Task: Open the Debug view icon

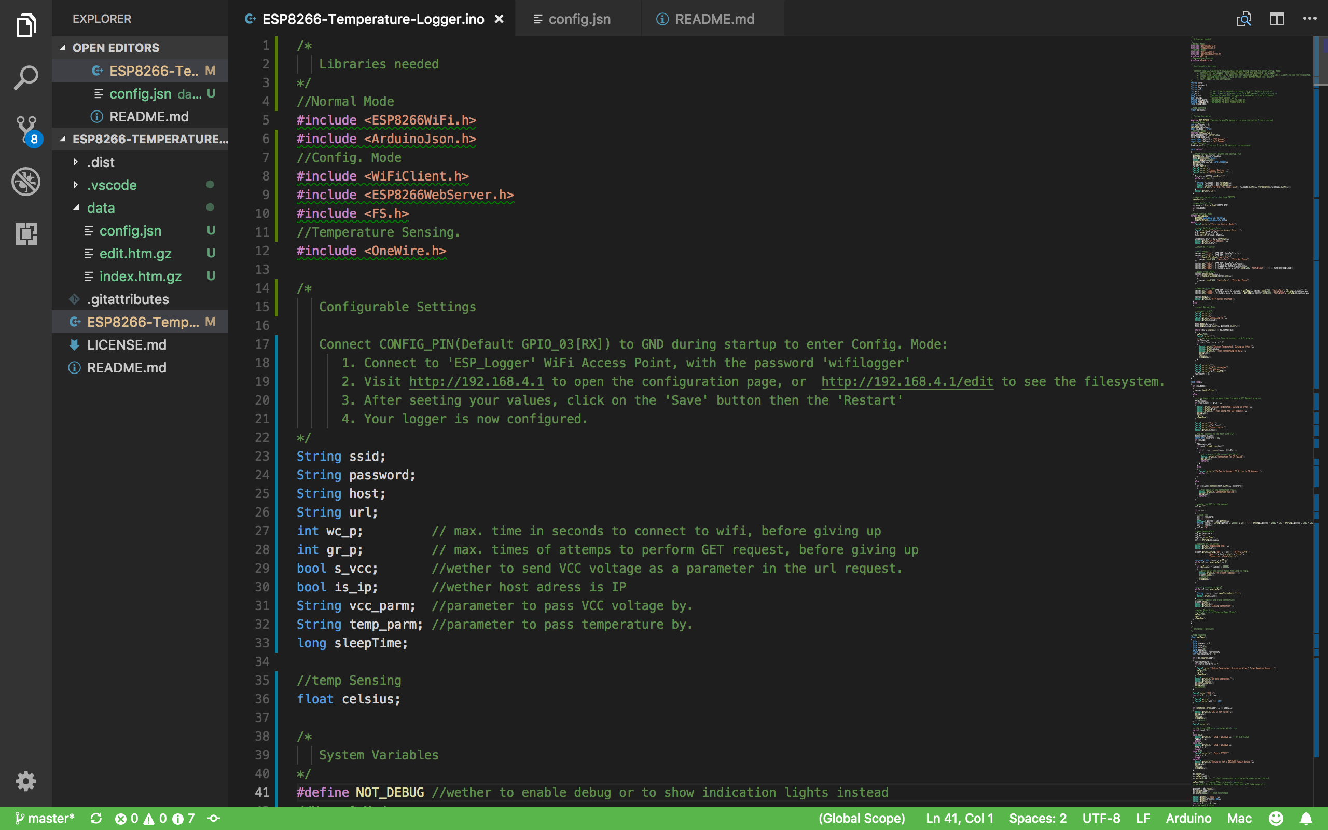Action: pos(26,182)
